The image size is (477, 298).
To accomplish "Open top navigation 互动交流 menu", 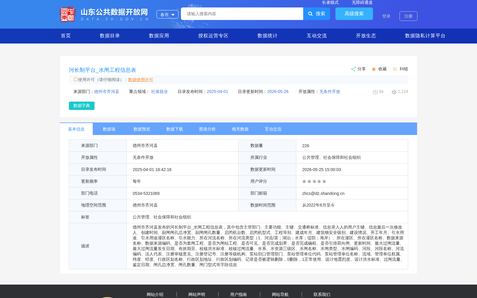I will (317, 36).
